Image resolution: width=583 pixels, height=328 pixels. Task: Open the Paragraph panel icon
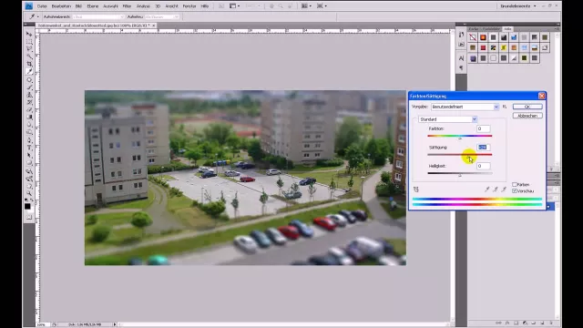point(462,67)
